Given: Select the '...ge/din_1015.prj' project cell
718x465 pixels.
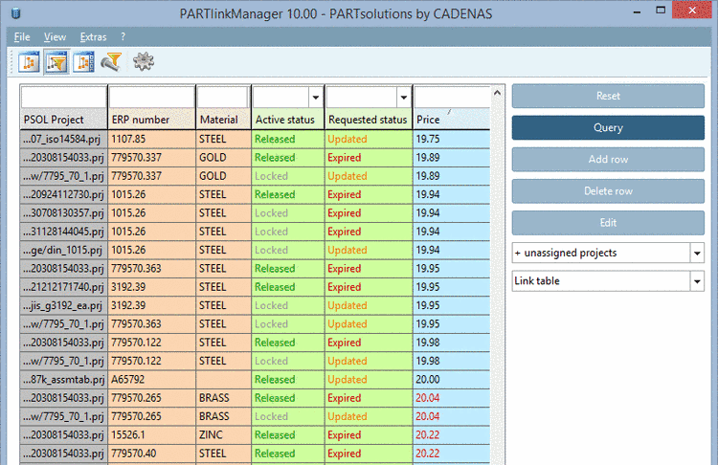Looking at the screenshot, I should click(63, 250).
